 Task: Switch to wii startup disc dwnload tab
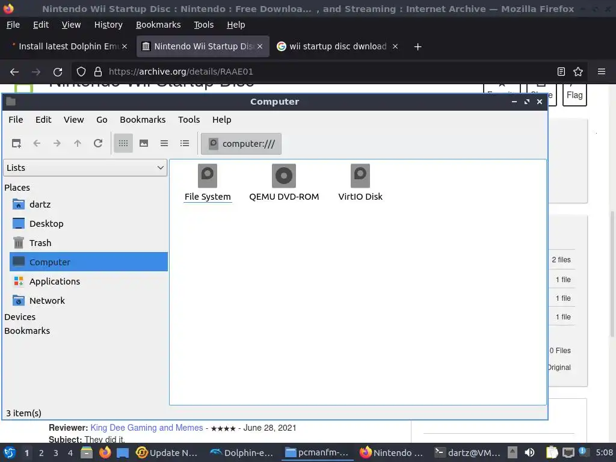[337, 46]
